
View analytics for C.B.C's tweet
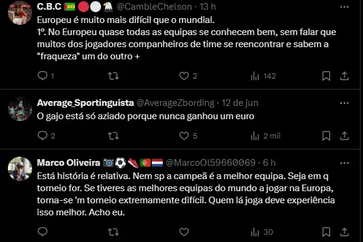256,76
